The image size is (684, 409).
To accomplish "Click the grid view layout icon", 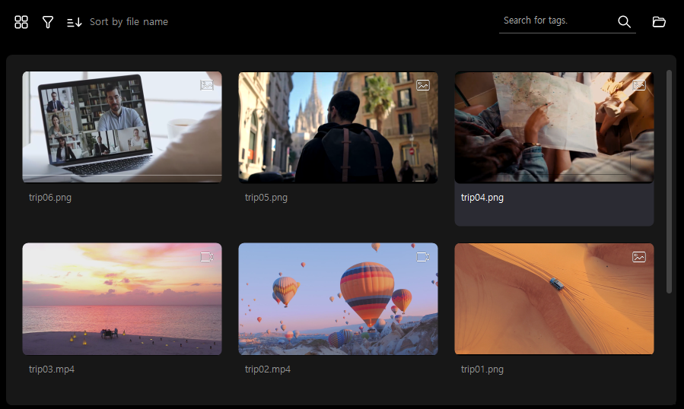I will coord(21,22).
